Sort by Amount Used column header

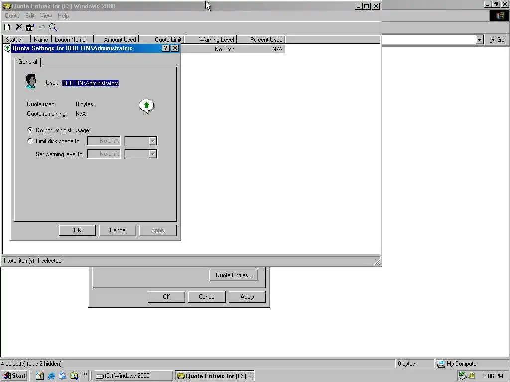[116, 40]
